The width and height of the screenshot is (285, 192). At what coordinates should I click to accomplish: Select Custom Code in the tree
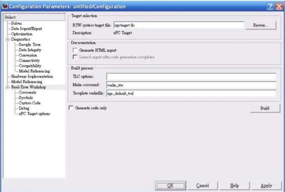coord(29,103)
